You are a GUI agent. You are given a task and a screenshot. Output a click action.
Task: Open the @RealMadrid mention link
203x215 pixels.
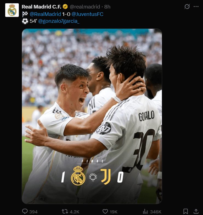45,14
